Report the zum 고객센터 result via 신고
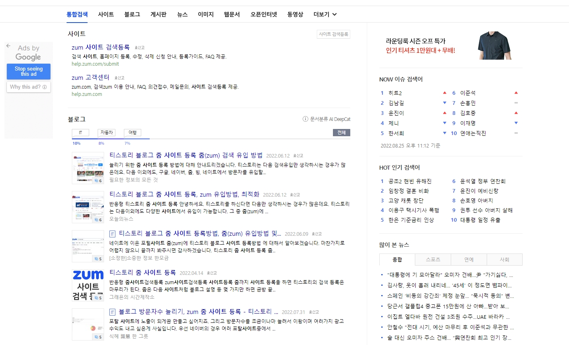This screenshot has height=345, width=569. [x=119, y=78]
